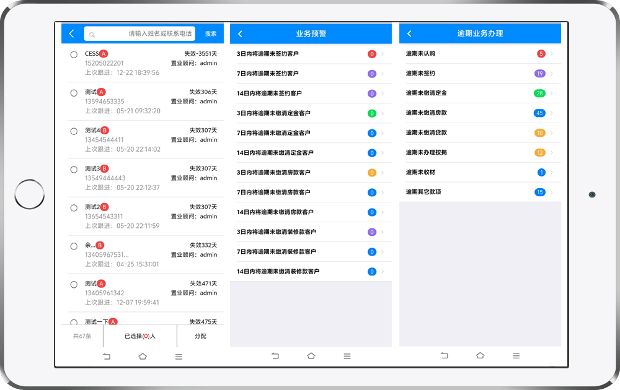620x390 pixels.
Task: Select radio for customer 13594653335
Action: (74, 93)
